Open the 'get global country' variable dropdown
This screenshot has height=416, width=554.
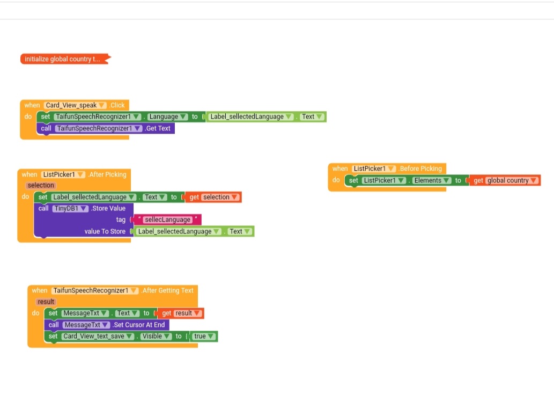pyautogui.click(x=512, y=180)
